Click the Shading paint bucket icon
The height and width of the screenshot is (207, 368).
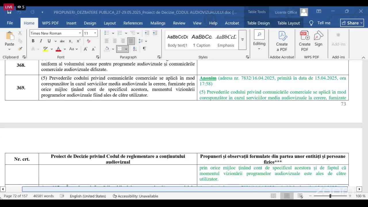(107, 49)
